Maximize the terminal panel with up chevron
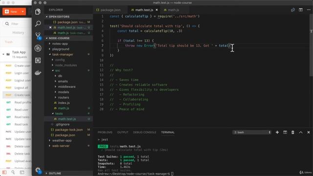 [x=301, y=132]
